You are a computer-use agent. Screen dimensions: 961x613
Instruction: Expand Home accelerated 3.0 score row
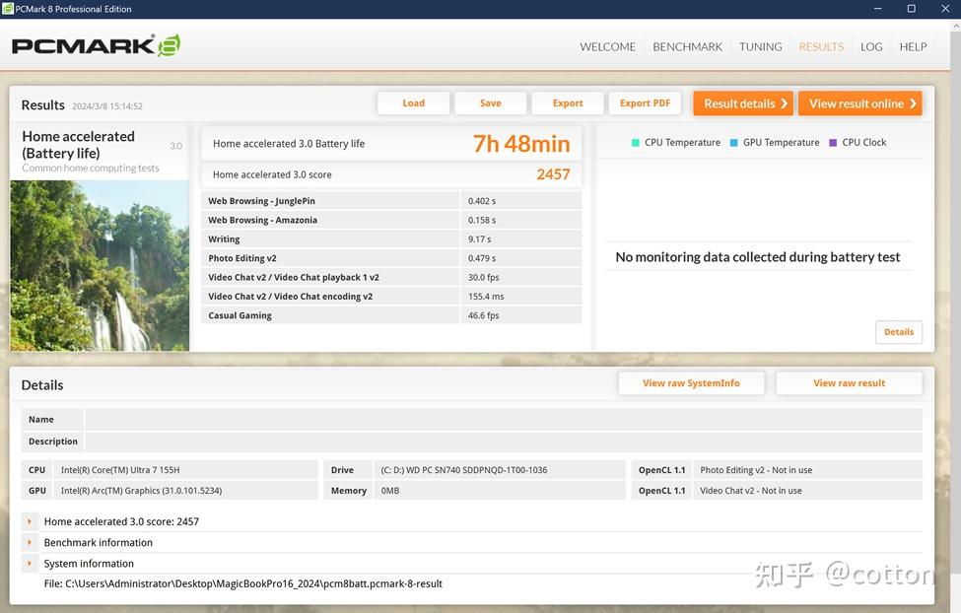(30, 521)
